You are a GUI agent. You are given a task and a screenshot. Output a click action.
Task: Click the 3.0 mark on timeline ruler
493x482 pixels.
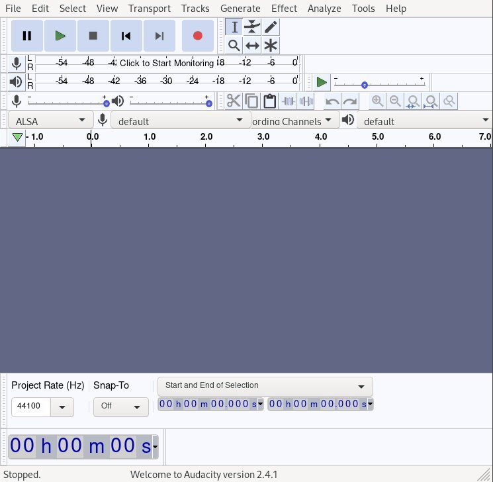pos(263,137)
